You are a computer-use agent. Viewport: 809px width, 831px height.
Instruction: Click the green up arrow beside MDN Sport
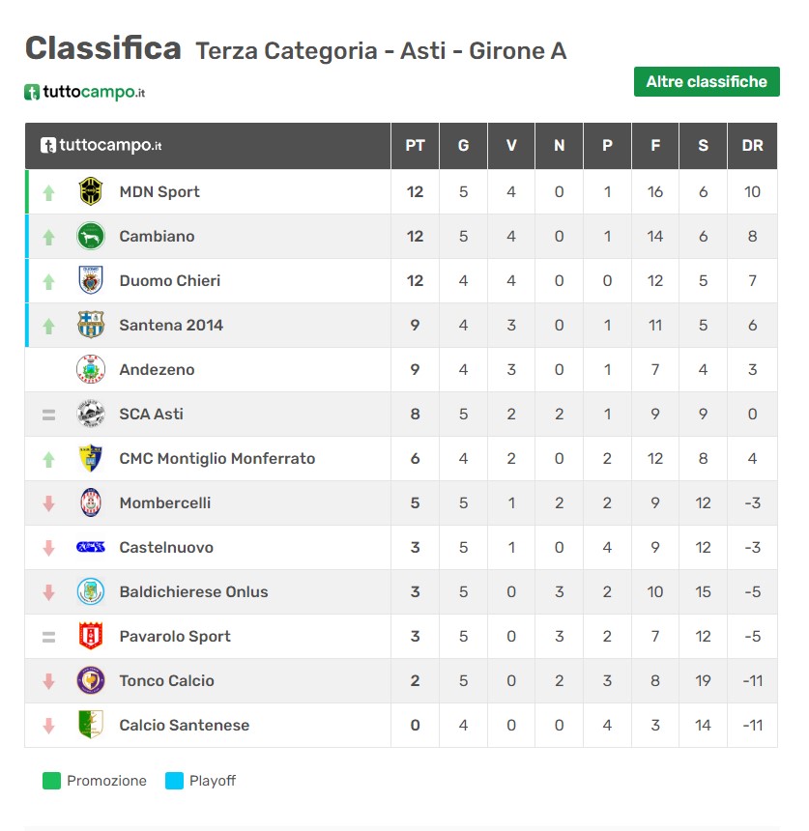(49, 192)
